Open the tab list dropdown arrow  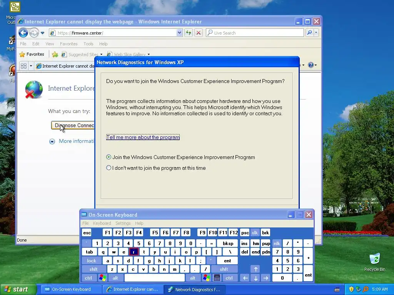(31, 66)
